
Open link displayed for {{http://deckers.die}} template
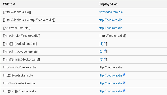point(110,28)
